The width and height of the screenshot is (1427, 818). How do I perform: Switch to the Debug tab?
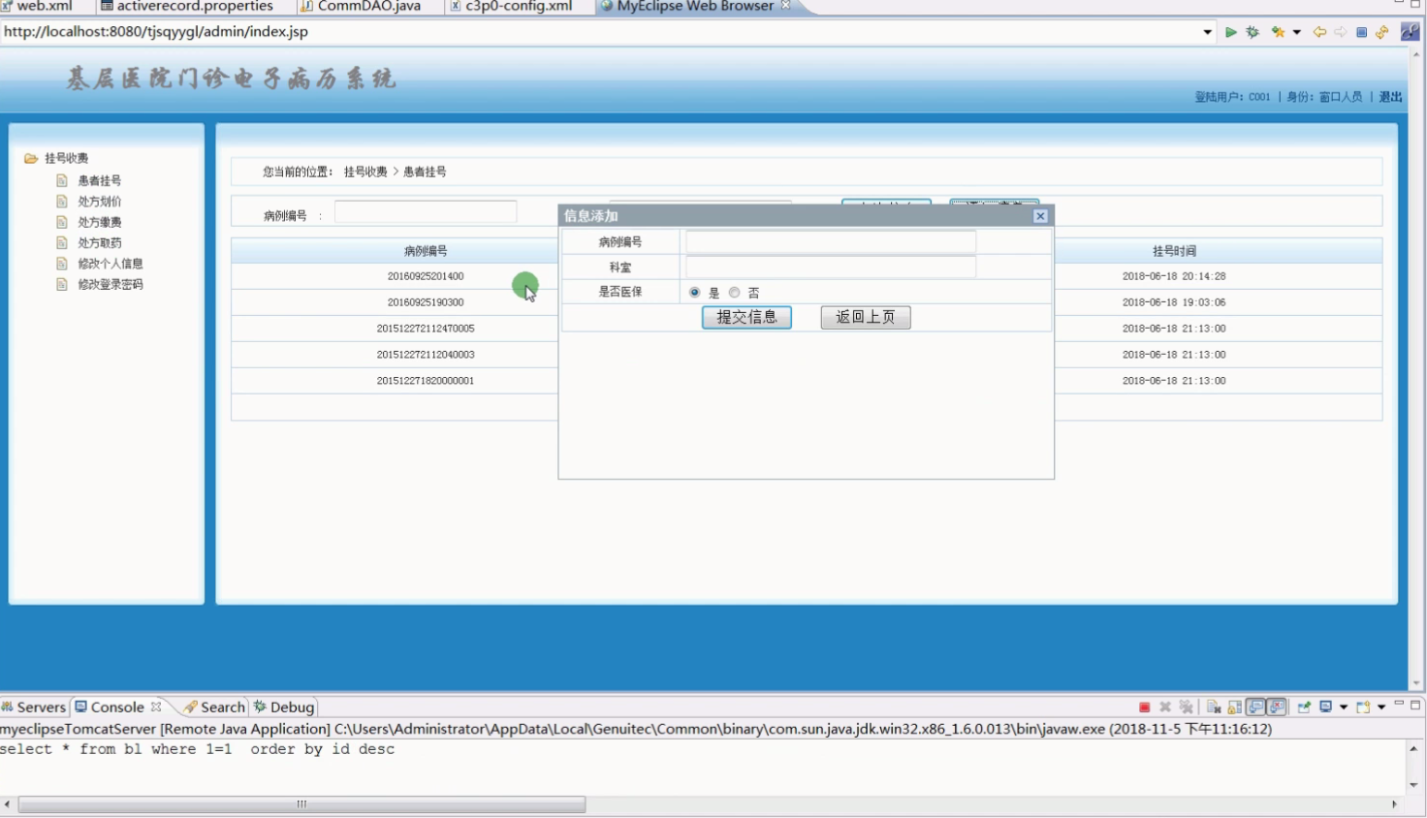pos(284,708)
